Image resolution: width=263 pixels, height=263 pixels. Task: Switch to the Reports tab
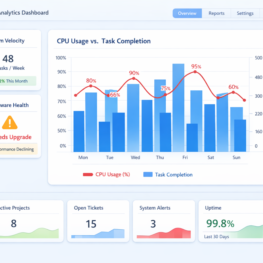coord(217,13)
